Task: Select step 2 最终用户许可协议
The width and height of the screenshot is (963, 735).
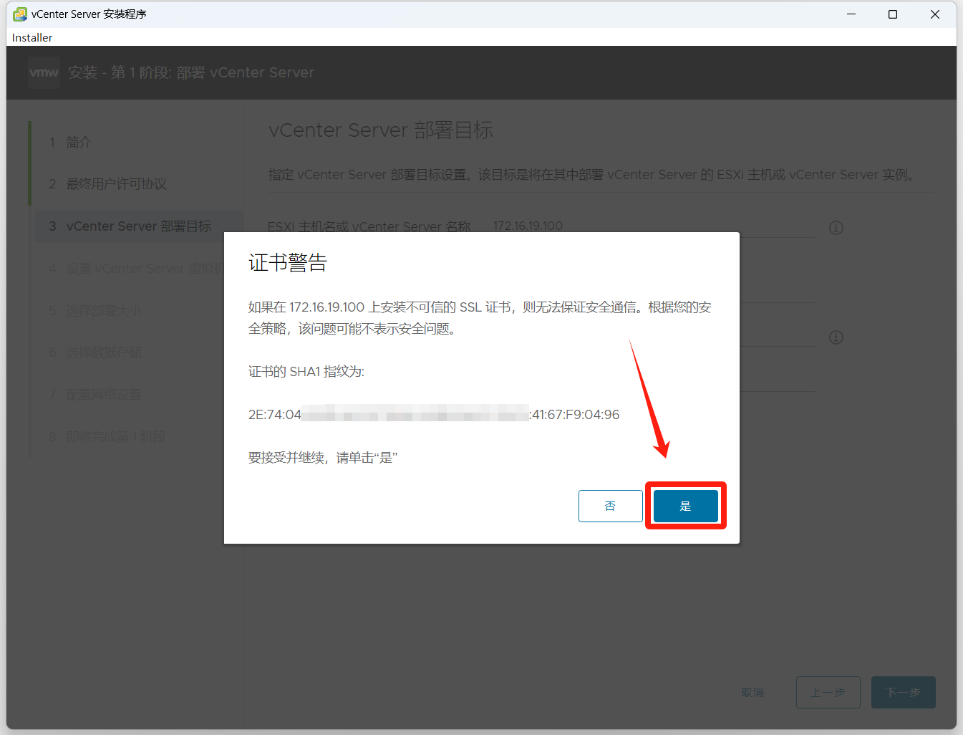Action: coord(116,184)
